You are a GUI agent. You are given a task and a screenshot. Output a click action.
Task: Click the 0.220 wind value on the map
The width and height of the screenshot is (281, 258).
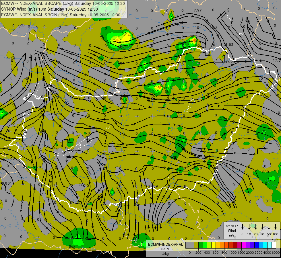pyautogui.click(x=230, y=62)
